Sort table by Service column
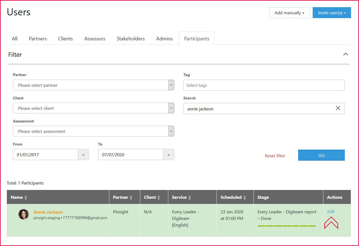This screenshot has width=359, height=246. 189,197
